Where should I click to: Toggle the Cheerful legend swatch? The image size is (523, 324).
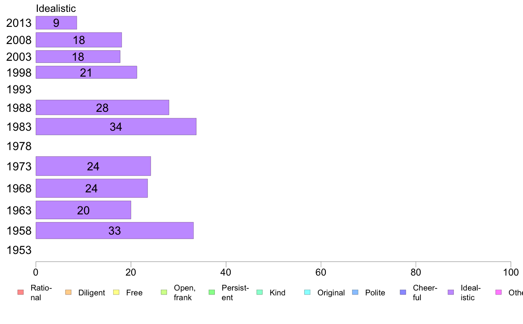click(x=403, y=293)
